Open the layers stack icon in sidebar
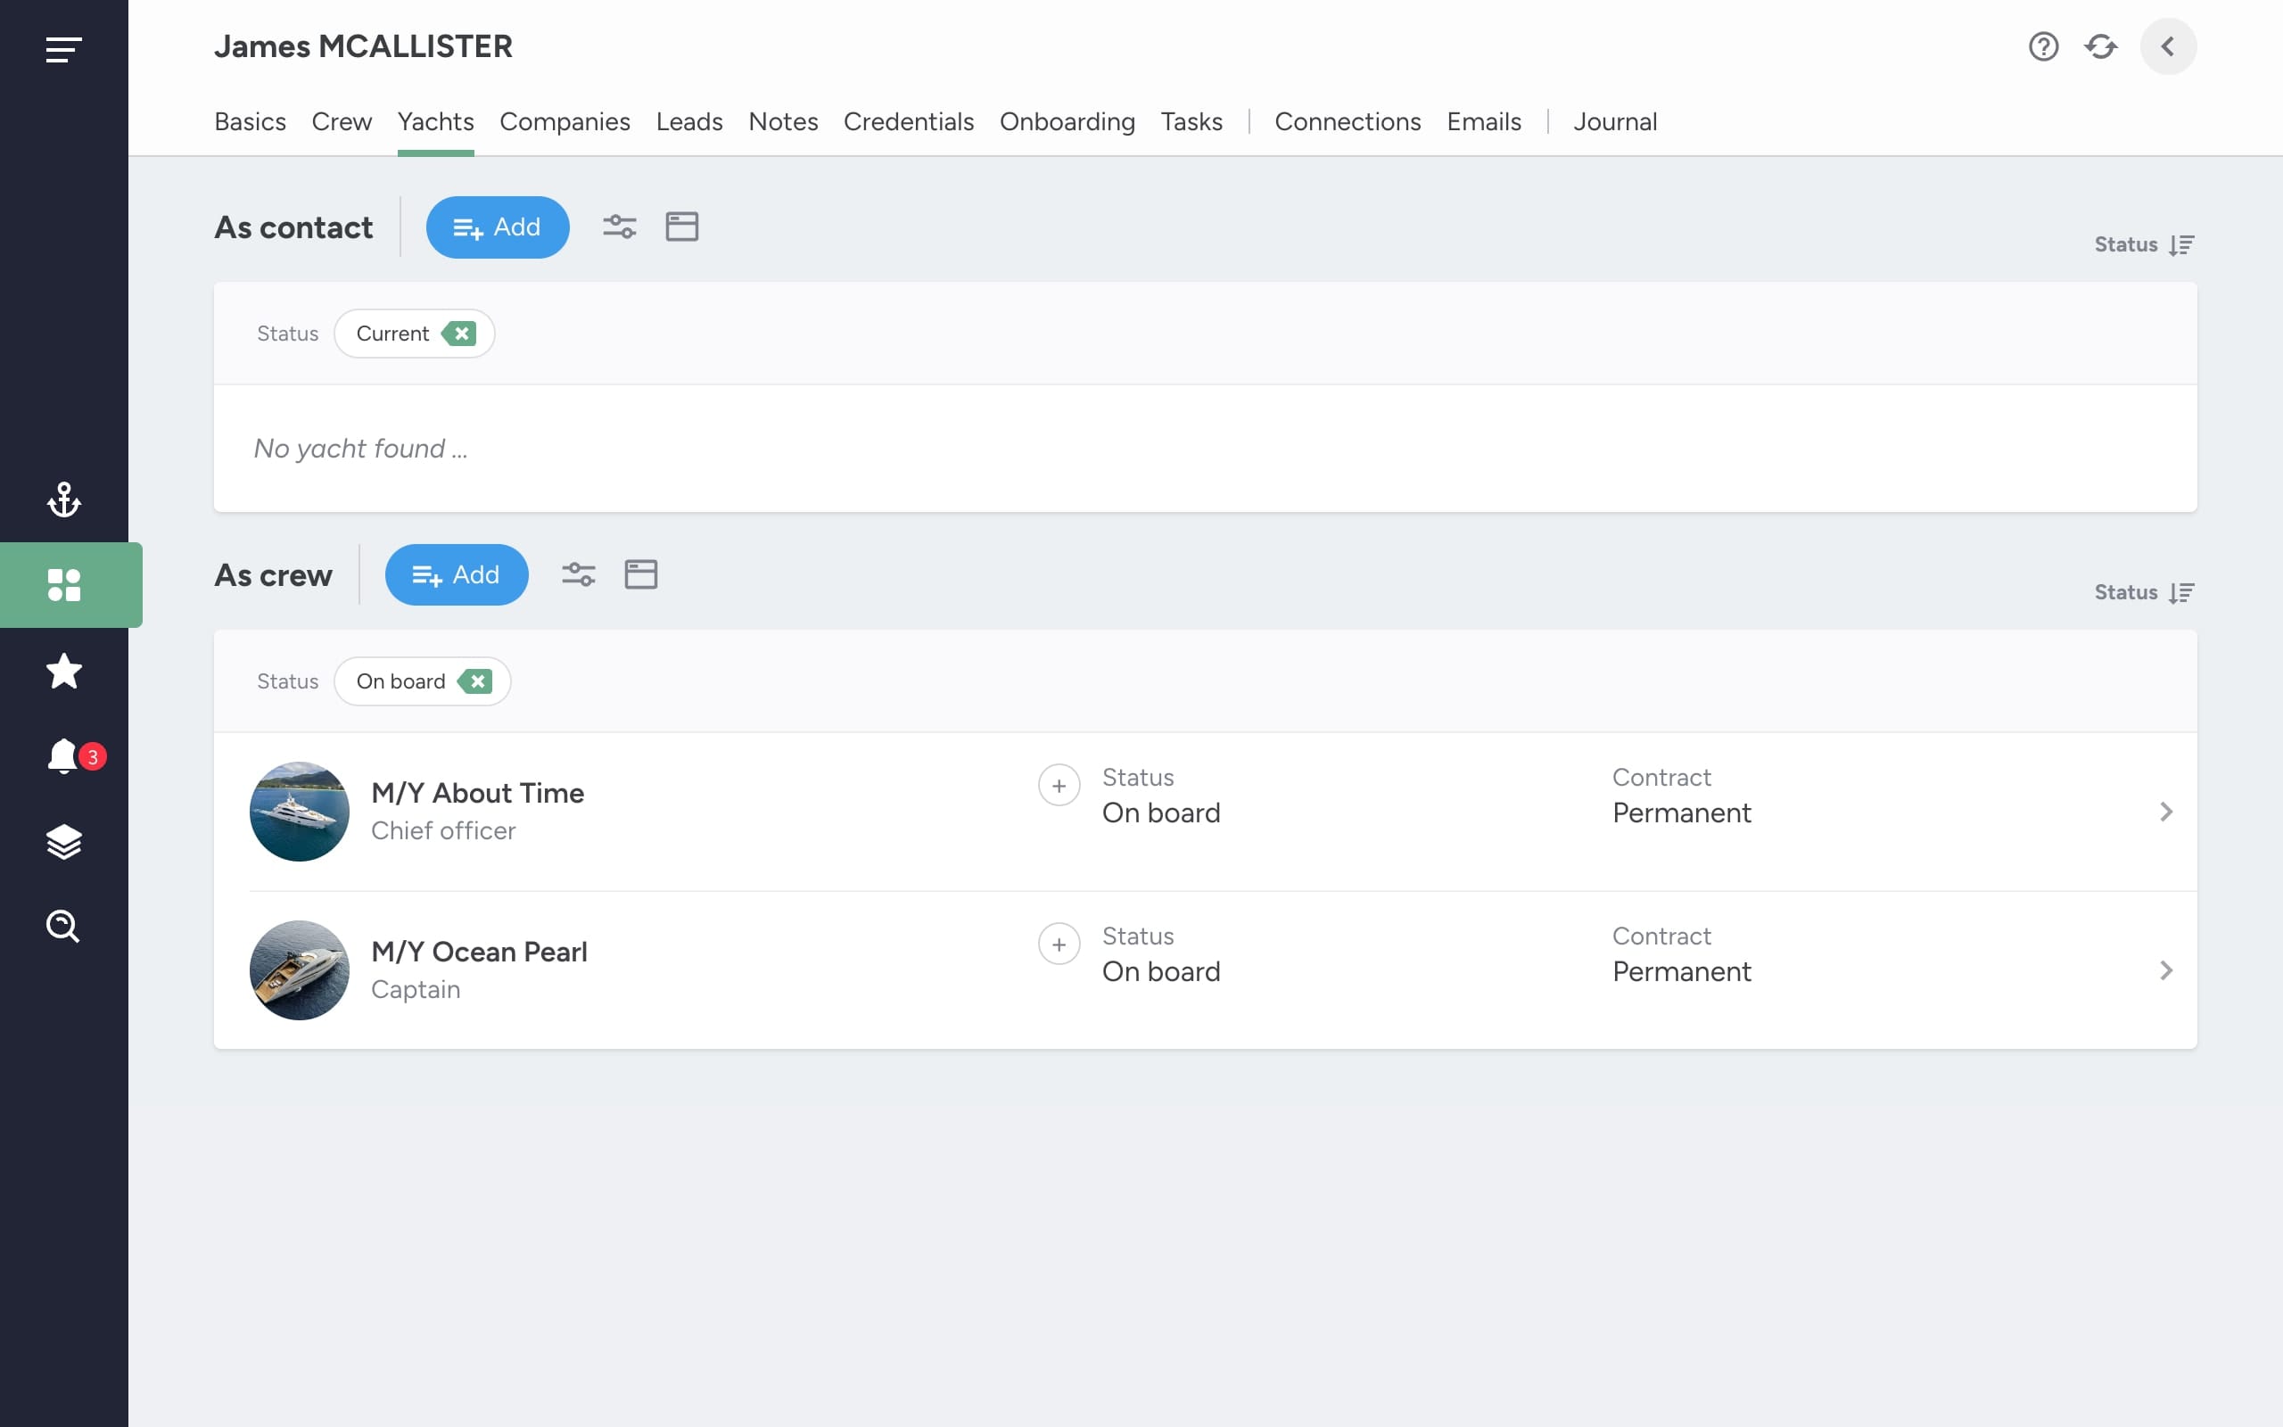This screenshot has width=2283, height=1427. [x=64, y=842]
